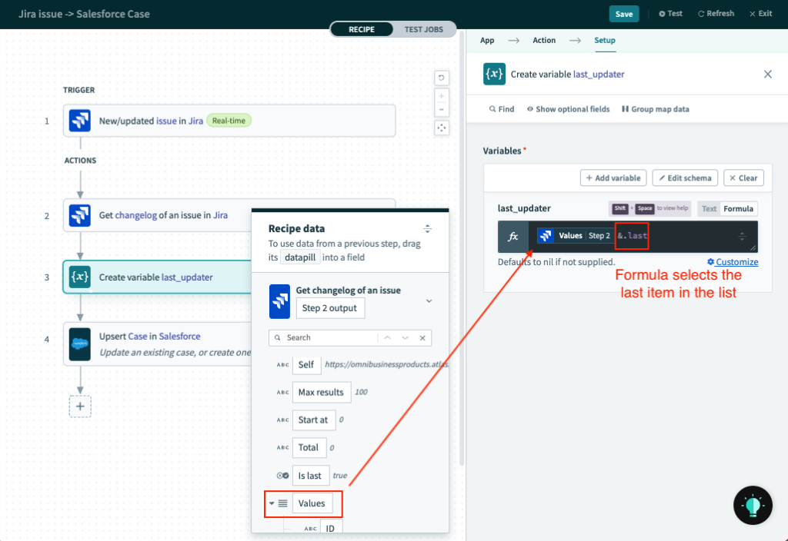Click the Salesforce icon on the Upsert Case step
The width and height of the screenshot is (788, 541).
tap(81, 344)
